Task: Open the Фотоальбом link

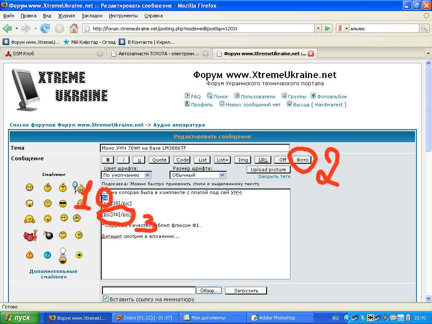Action: [x=332, y=97]
